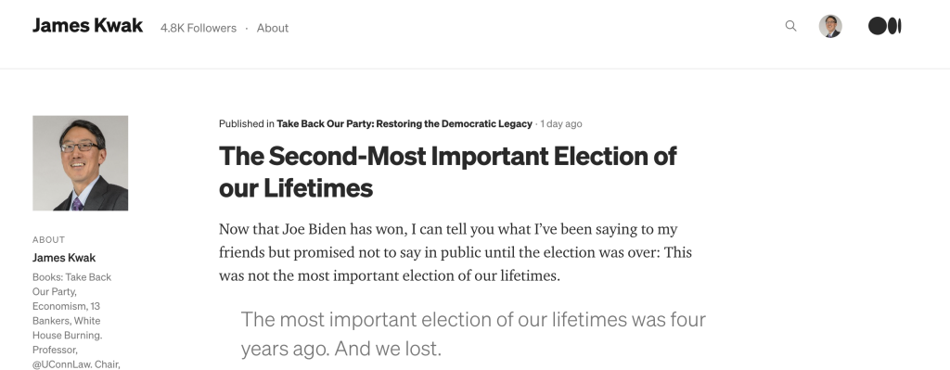950x370 pixels.
Task: Click the "1 day ago" timestamp
Action: click(x=561, y=123)
